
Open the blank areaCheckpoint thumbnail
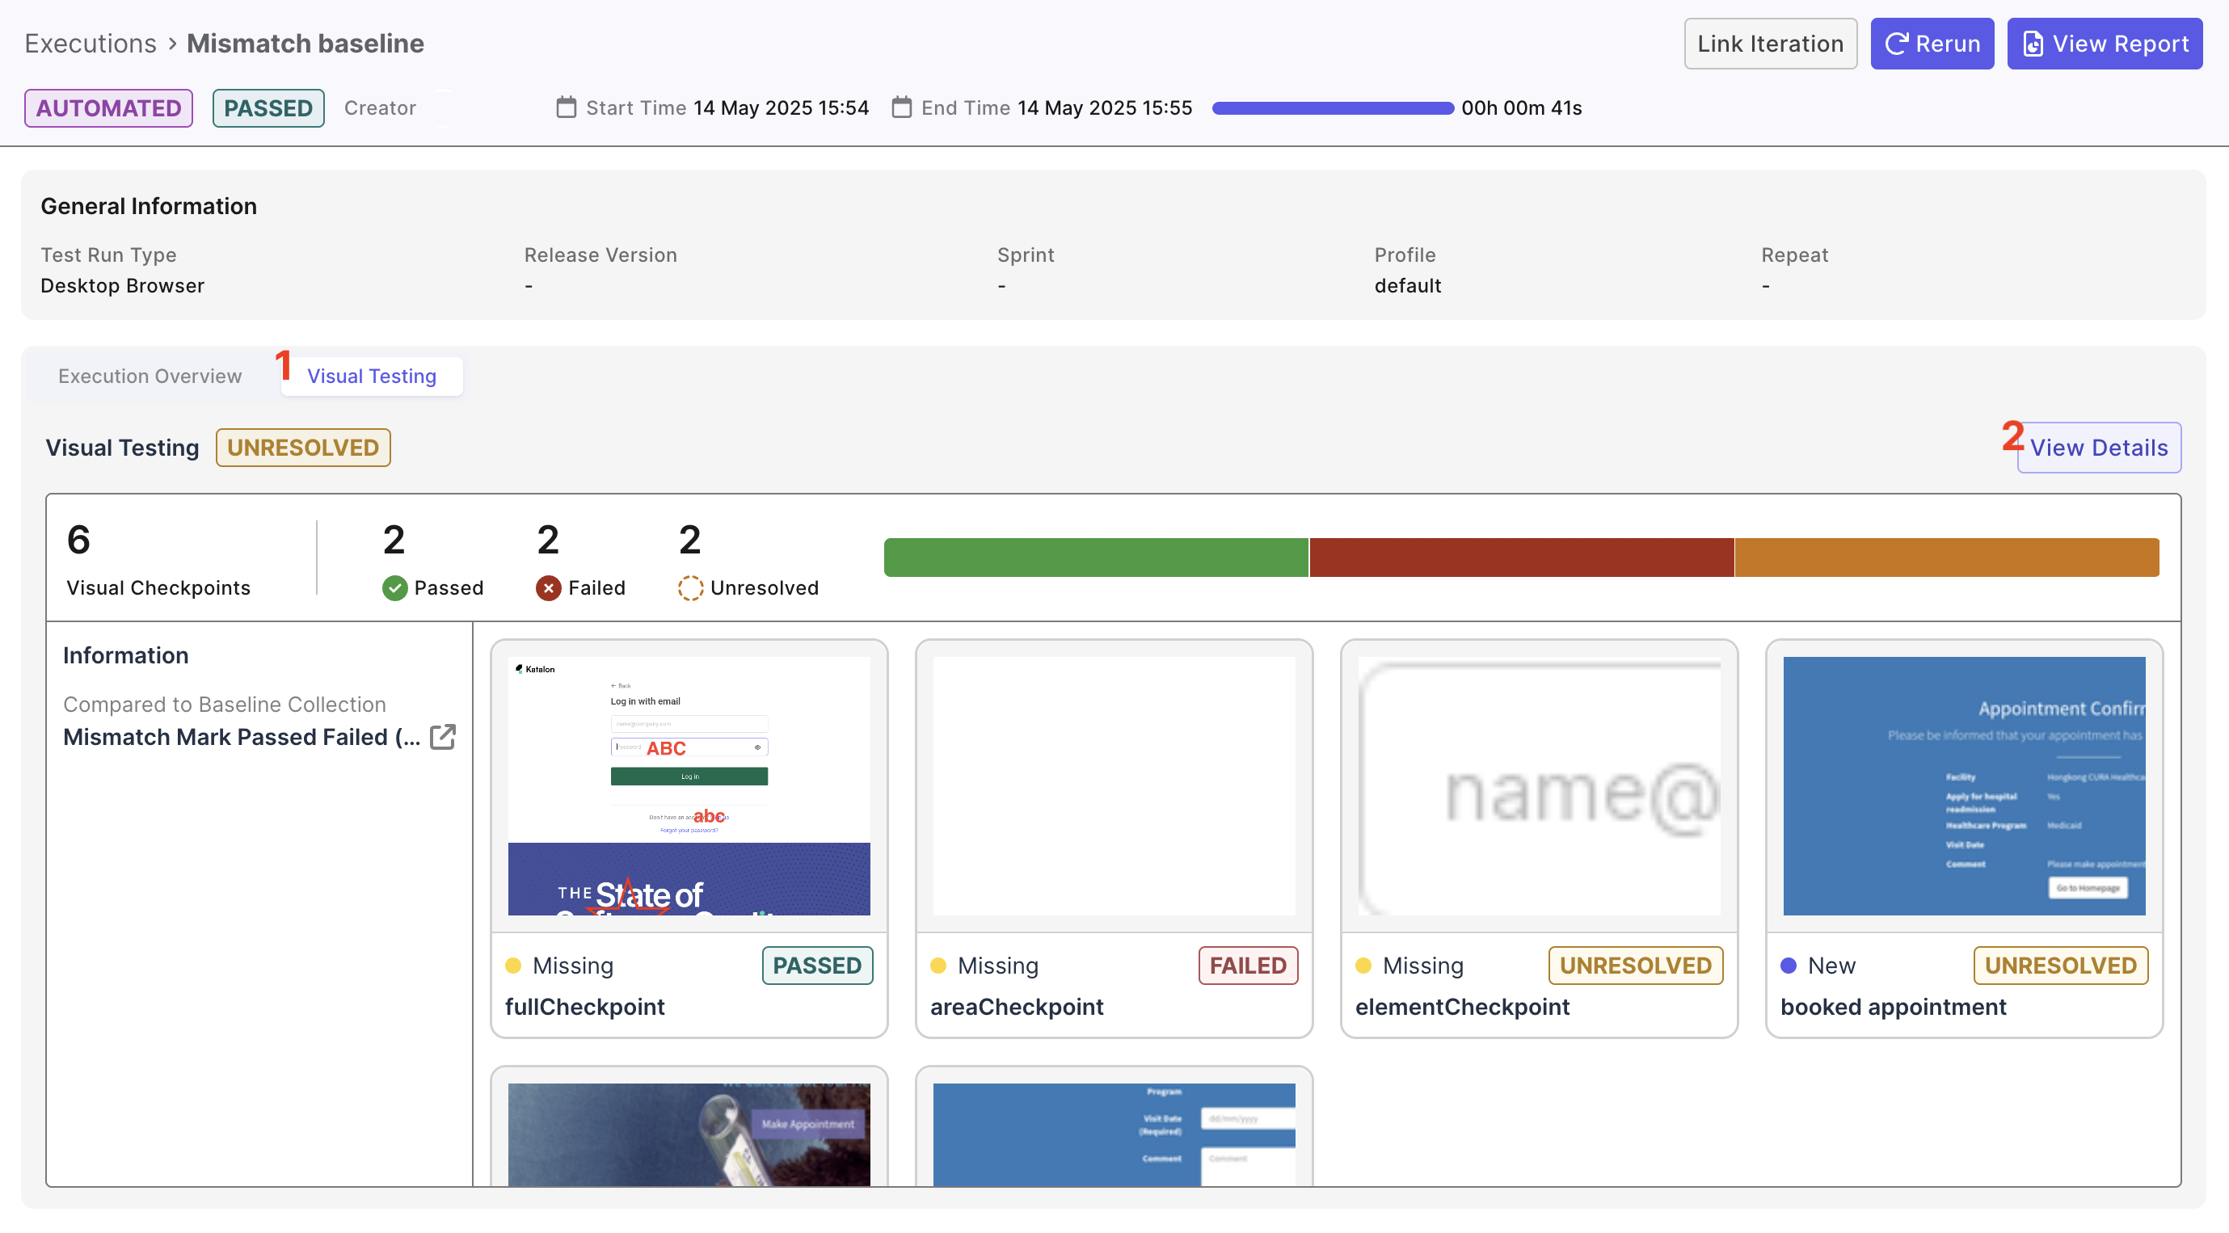pos(1114,785)
